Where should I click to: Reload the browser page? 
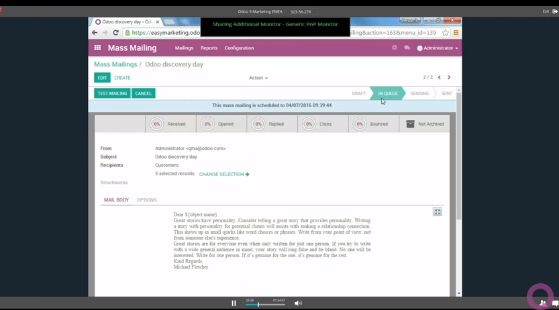pos(116,33)
